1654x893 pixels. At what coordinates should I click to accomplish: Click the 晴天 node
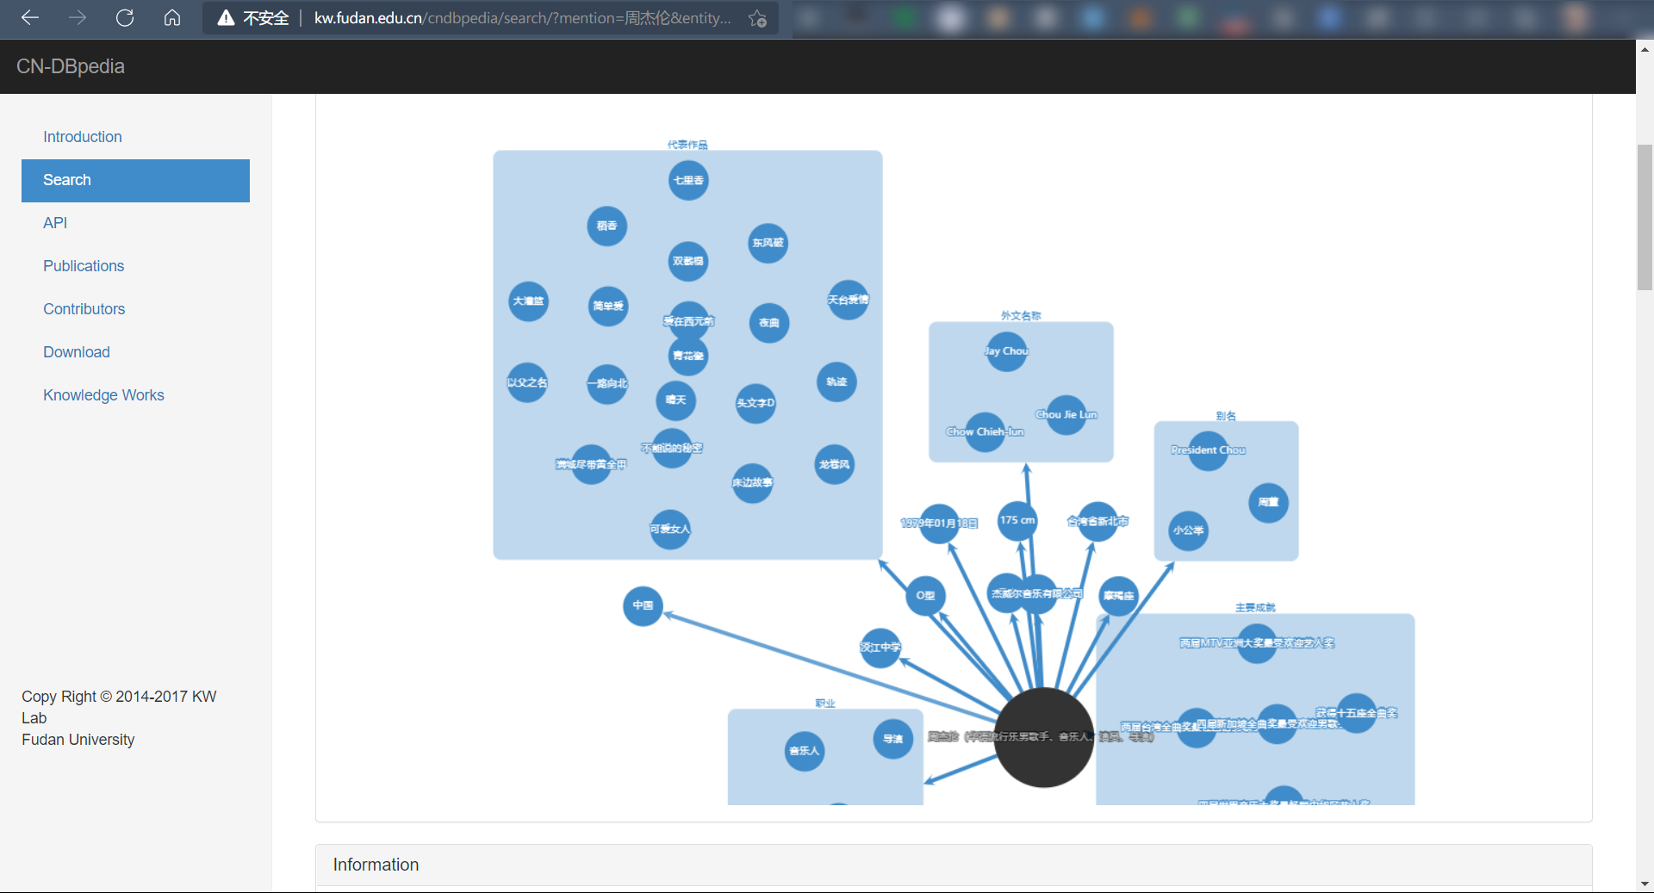675,400
